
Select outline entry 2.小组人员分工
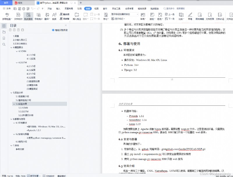point(20,40)
